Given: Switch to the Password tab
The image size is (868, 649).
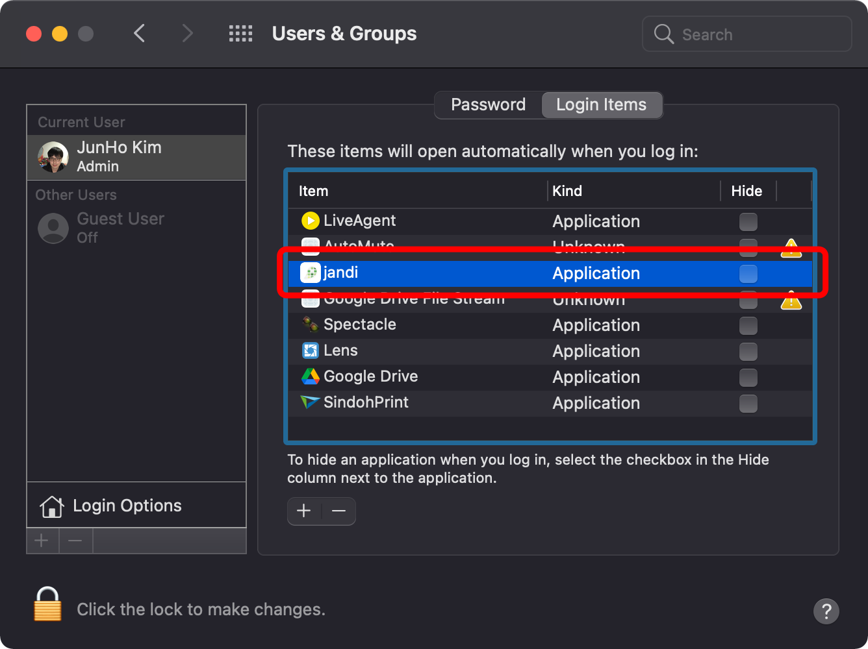Looking at the screenshot, I should [x=488, y=104].
